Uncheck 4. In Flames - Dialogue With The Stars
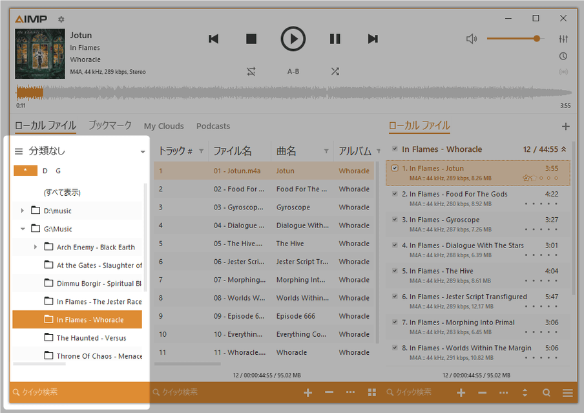The image size is (584, 413). (x=395, y=245)
